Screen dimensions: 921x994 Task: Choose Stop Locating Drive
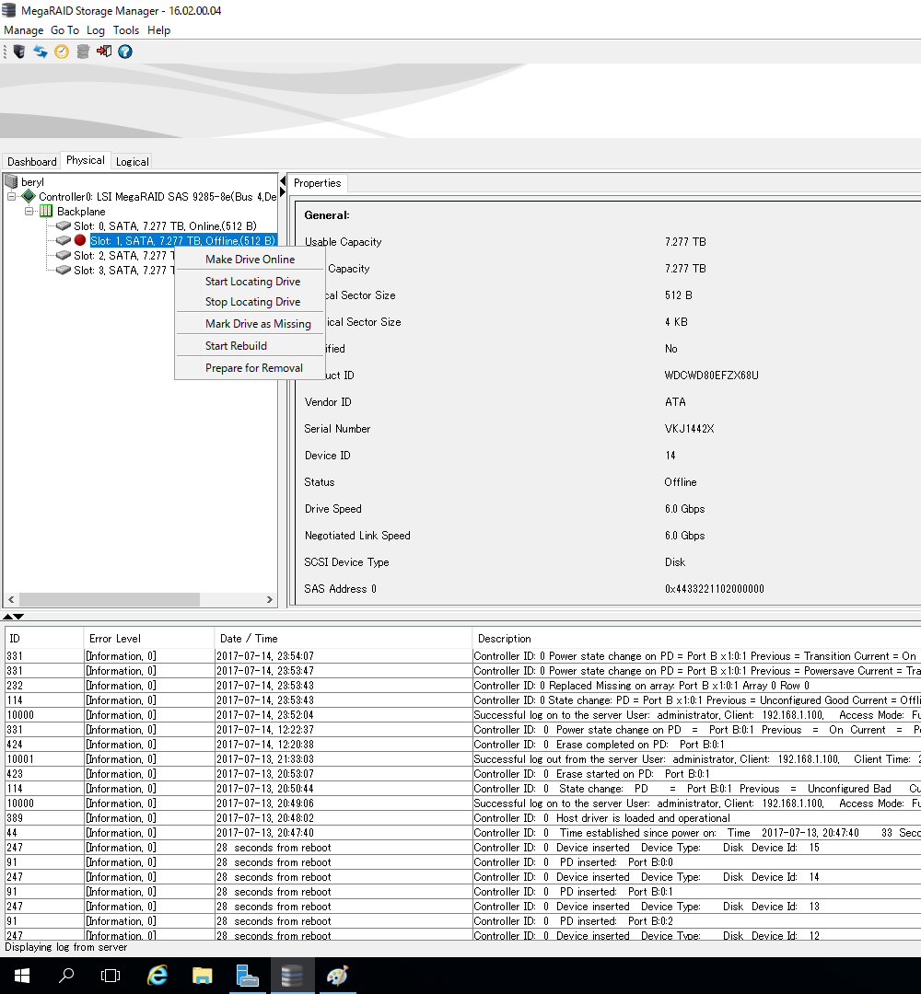[x=252, y=302]
